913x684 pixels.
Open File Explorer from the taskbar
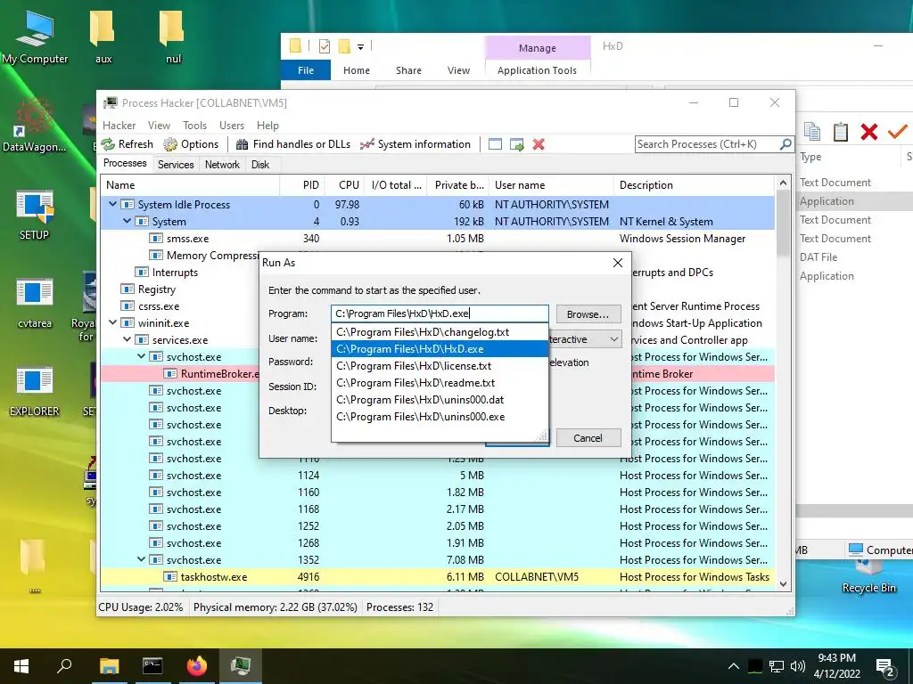point(109,666)
